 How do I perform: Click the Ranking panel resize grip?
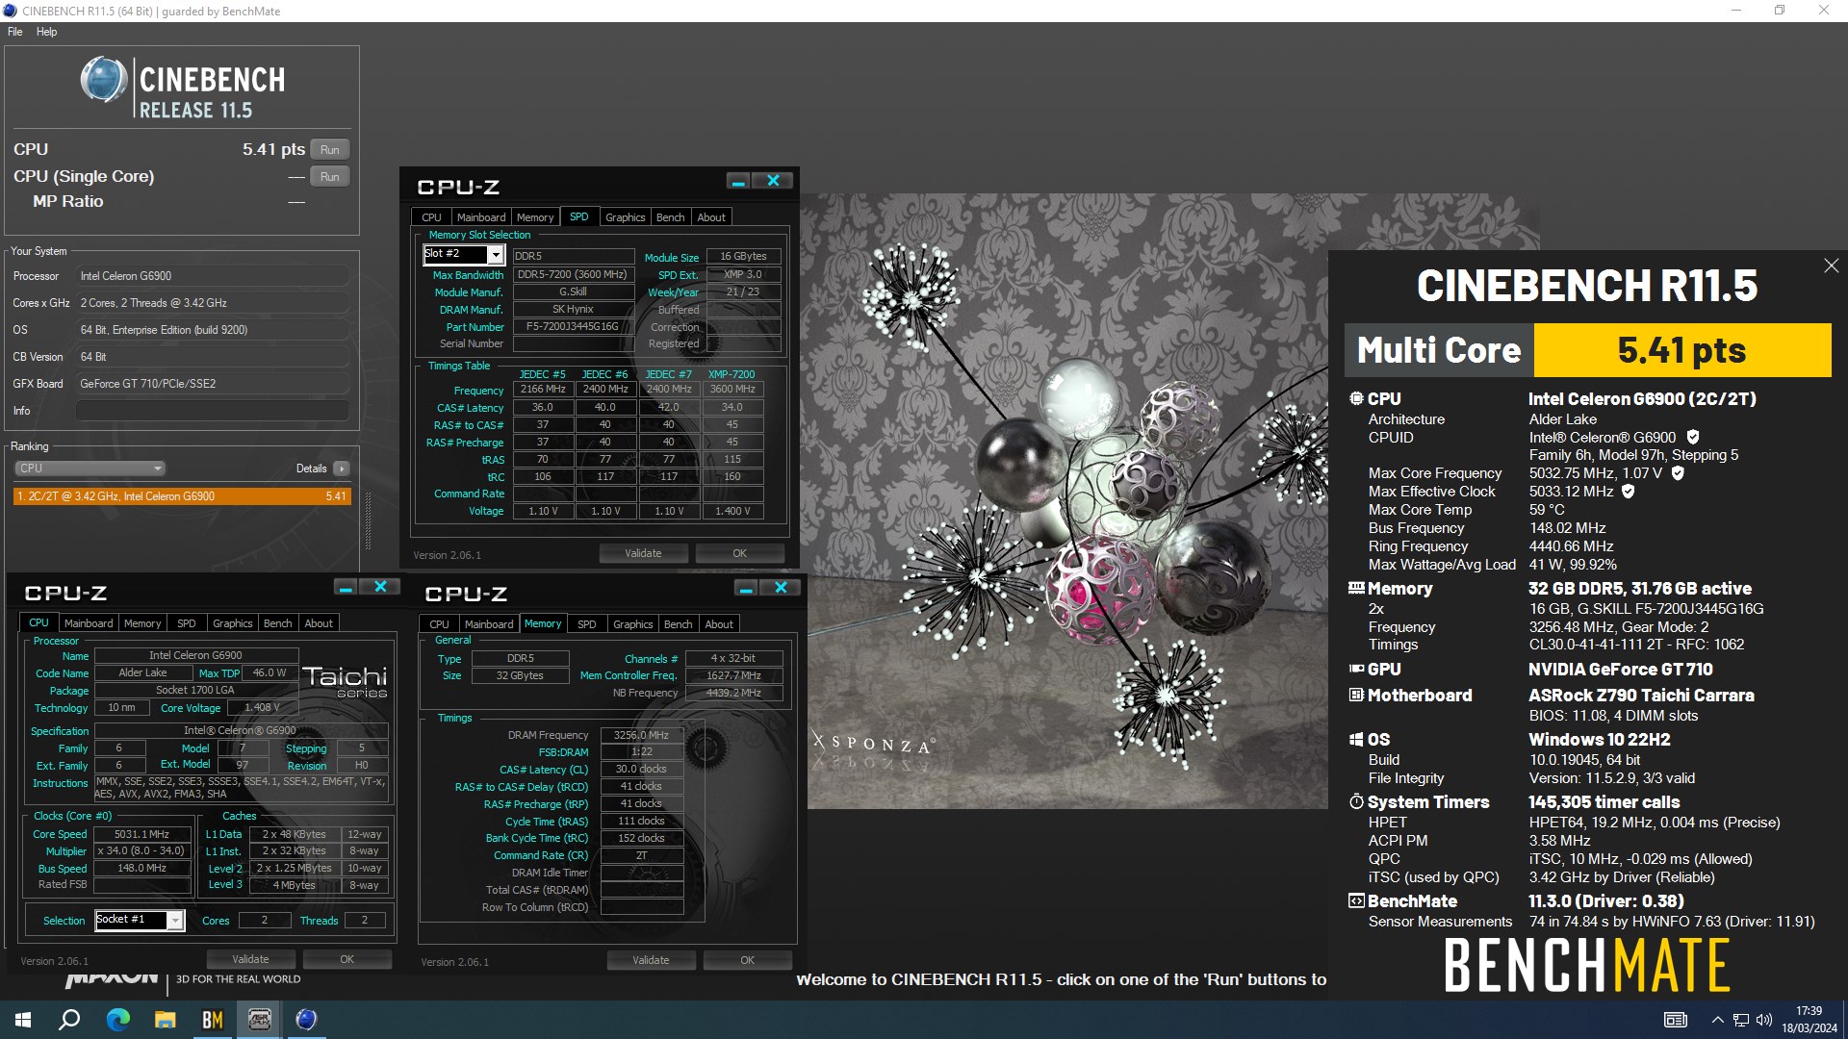point(368,520)
